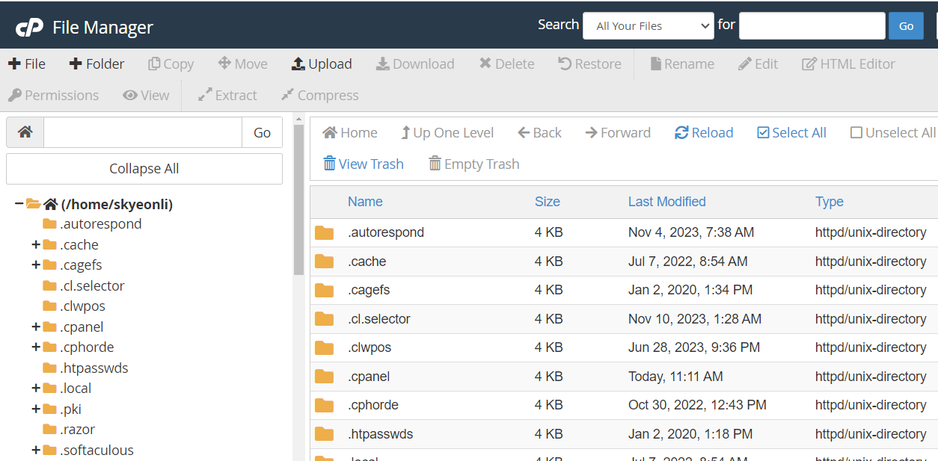Expand the .softaculous tree folder
The height and width of the screenshot is (461, 938).
tap(35, 450)
